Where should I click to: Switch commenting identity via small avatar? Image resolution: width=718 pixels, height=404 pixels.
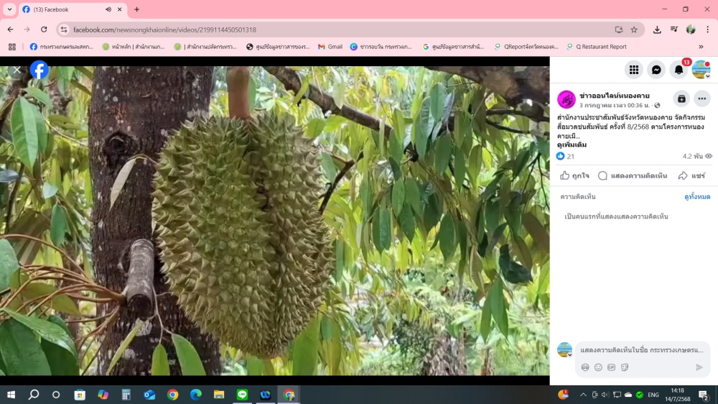pyautogui.click(x=564, y=350)
